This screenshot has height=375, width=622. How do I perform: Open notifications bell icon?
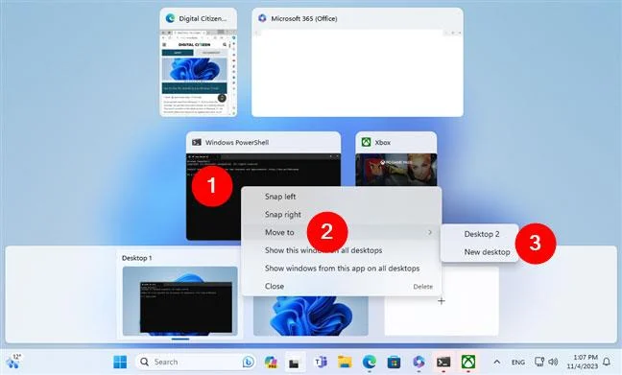(x=607, y=362)
